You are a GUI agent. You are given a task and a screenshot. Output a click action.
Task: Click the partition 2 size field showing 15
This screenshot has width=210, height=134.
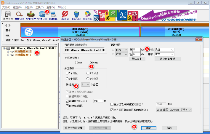(x=136, y=54)
